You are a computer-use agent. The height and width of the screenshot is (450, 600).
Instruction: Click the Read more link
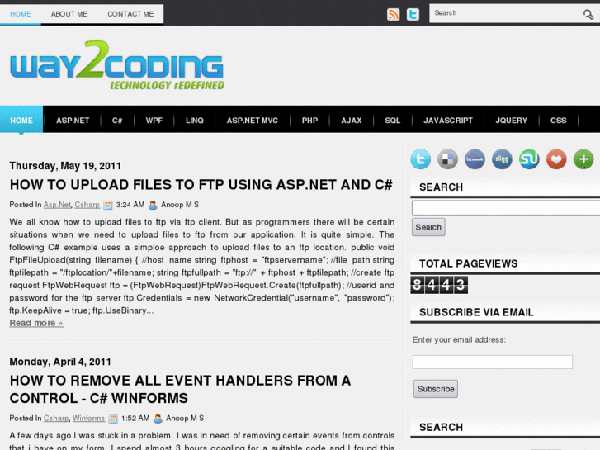(x=36, y=323)
